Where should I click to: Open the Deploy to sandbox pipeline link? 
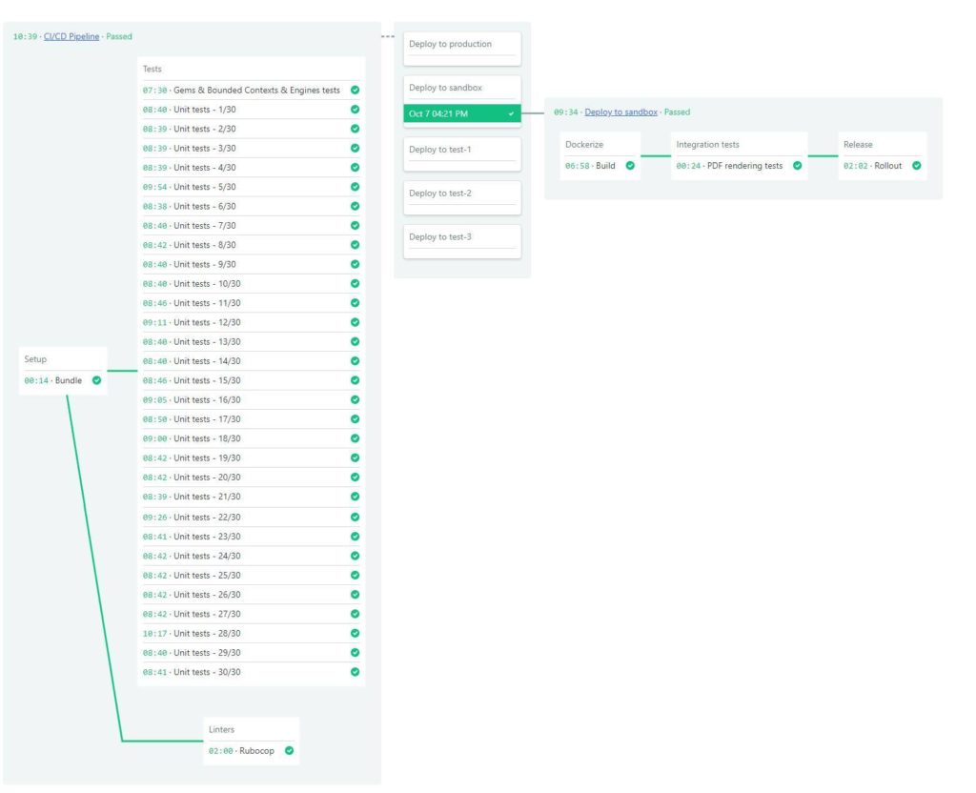tap(620, 112)
